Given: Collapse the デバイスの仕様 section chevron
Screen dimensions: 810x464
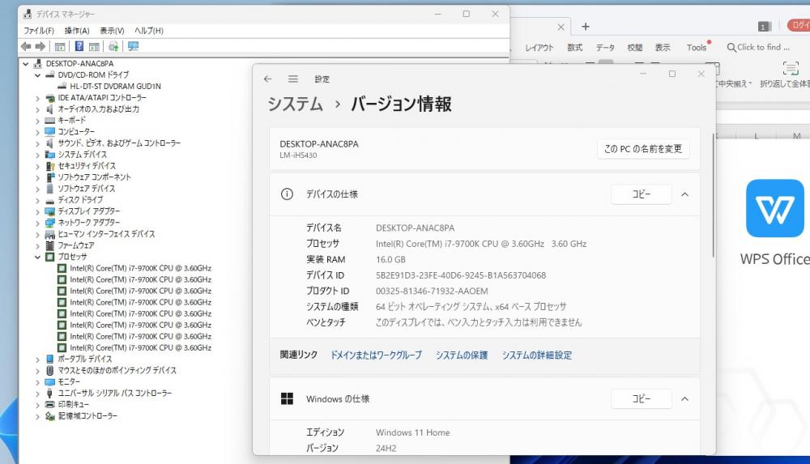Looking at the screenshot, I should (x=685, y=195).
